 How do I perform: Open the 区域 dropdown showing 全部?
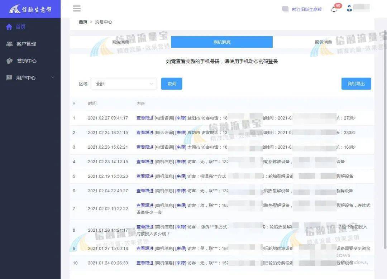click(124, 84)
